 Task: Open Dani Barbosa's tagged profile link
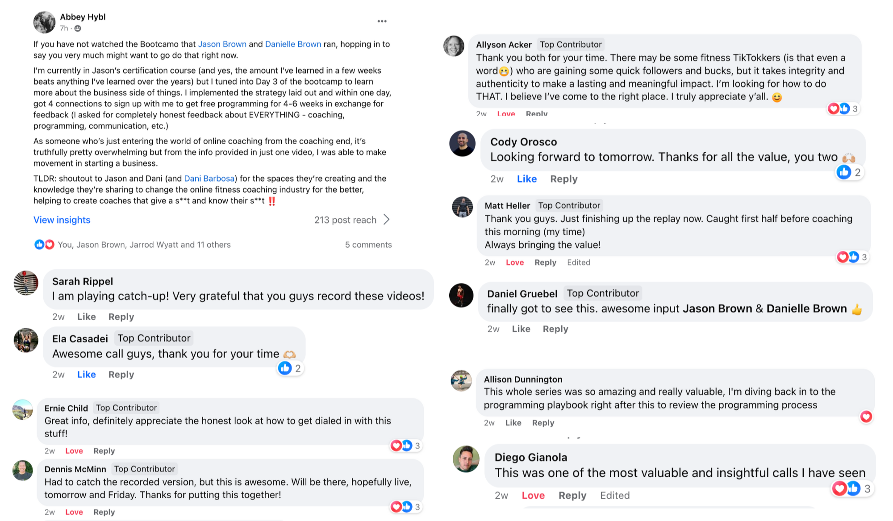pos(209,179)
